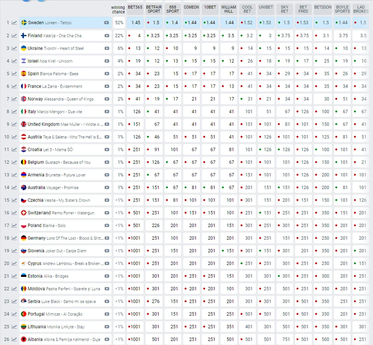This screenshot has height=345, width=373.
Task: Click William Hill odds 351 for Lithuania
Action: point(229,326)
